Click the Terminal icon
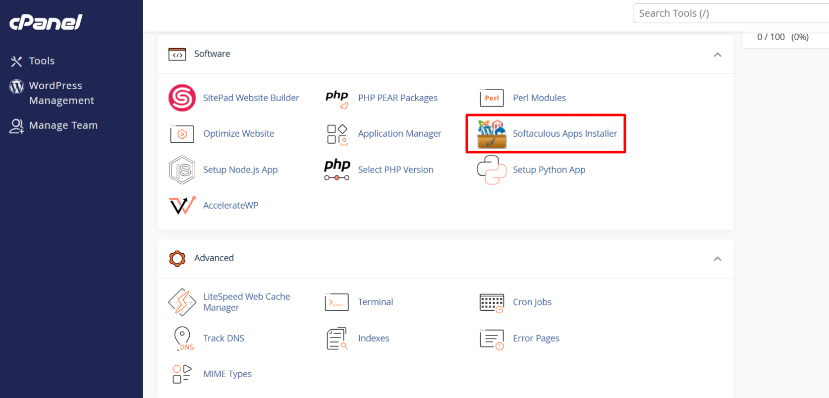This screenshot has width=829, height=398. [x=337, y=302]
